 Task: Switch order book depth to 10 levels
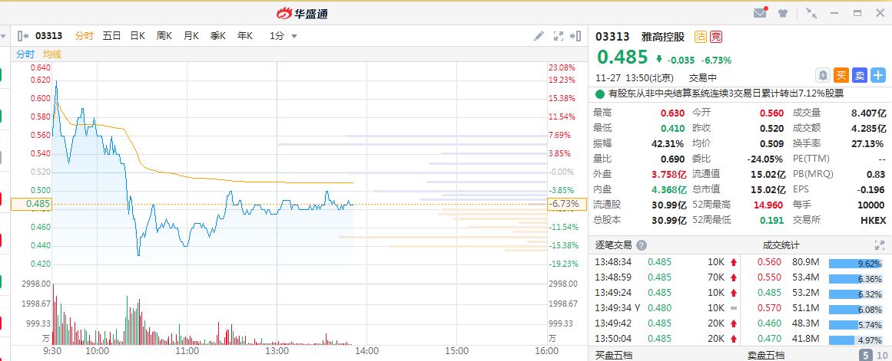click(880, 355)
